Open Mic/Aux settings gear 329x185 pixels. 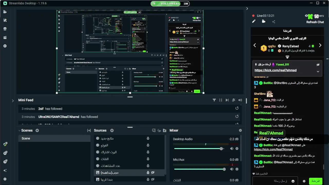coord(237,169)
